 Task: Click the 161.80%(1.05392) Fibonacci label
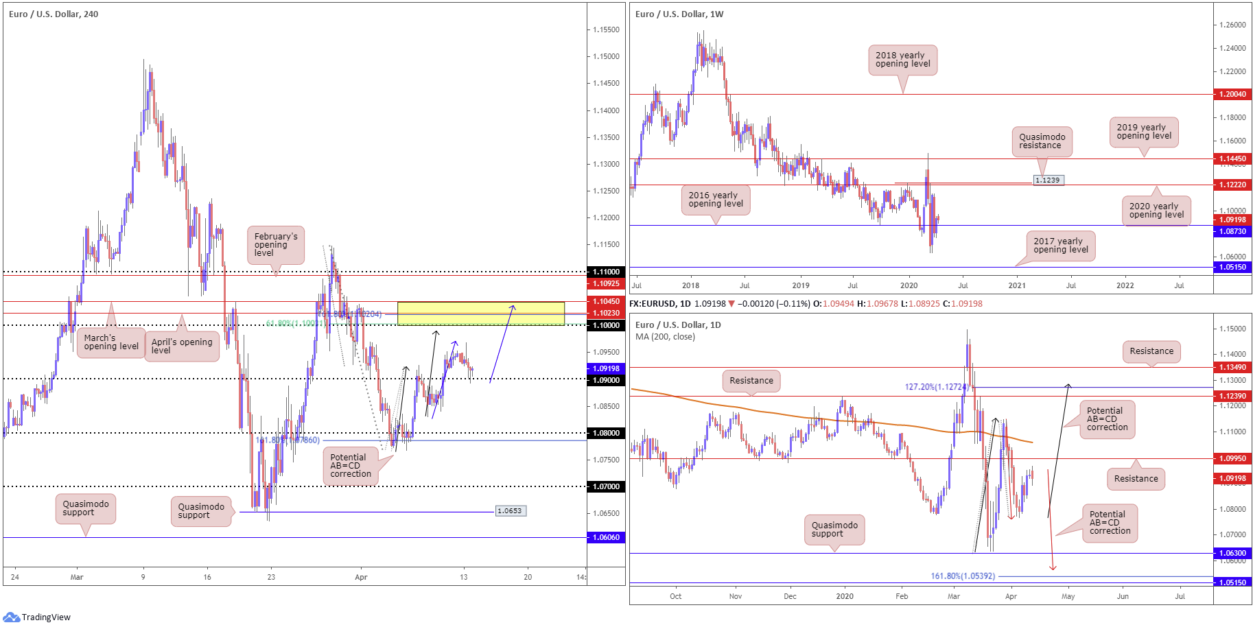pyautogui.click(x=963, y=576)
